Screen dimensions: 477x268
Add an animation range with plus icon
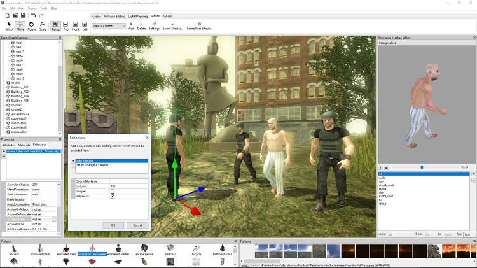(x=474, y=174)
